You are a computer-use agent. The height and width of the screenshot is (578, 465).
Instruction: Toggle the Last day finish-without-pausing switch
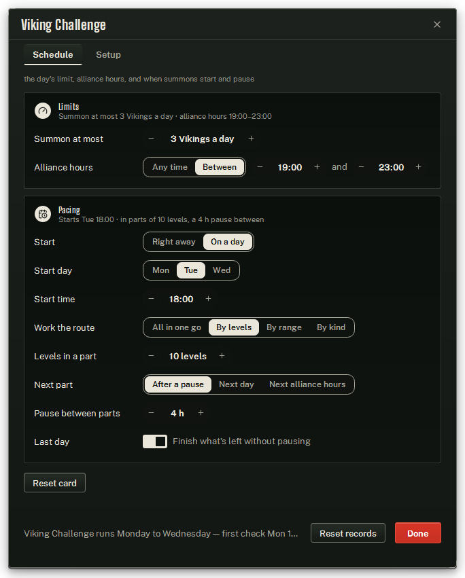[155, 441]
